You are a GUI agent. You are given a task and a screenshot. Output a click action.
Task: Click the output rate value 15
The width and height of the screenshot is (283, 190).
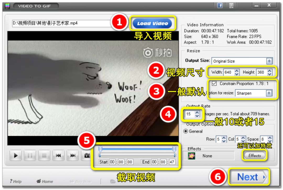[190, 114]
